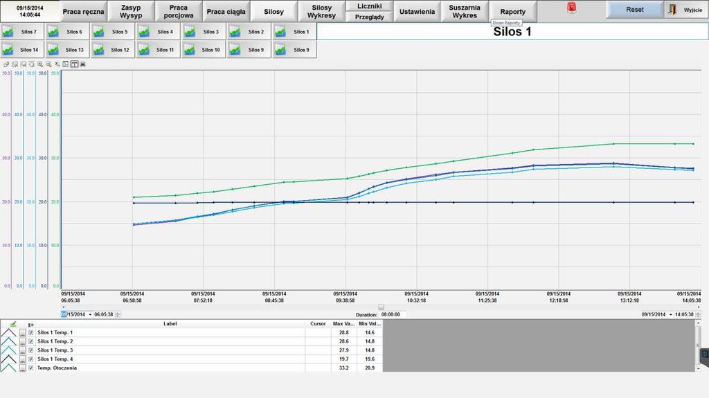Open the Silos 13 chart
Screen dimensions: 709x398
[x=67, y=50]
